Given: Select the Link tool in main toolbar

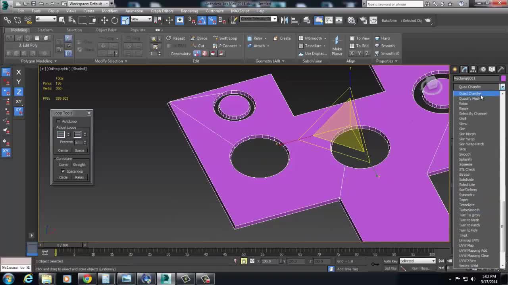Looking at the screenshot, I should pos(7,20).
